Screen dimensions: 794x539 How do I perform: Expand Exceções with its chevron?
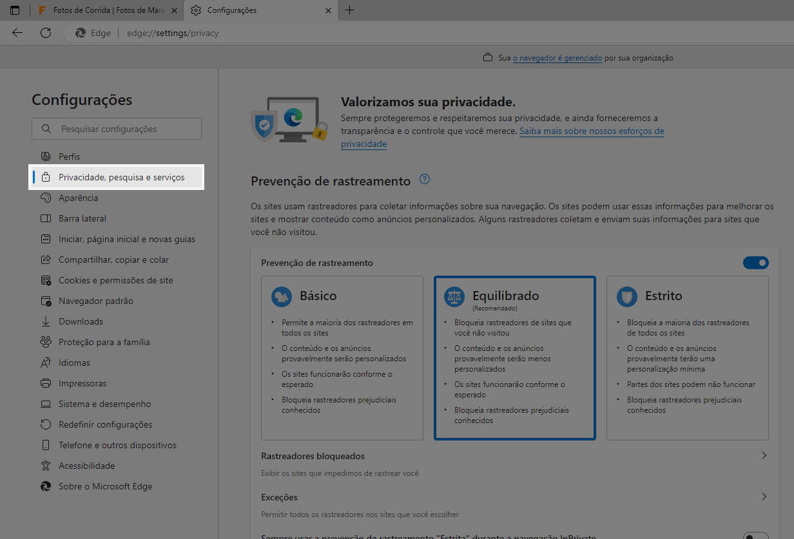pos(764,496)
